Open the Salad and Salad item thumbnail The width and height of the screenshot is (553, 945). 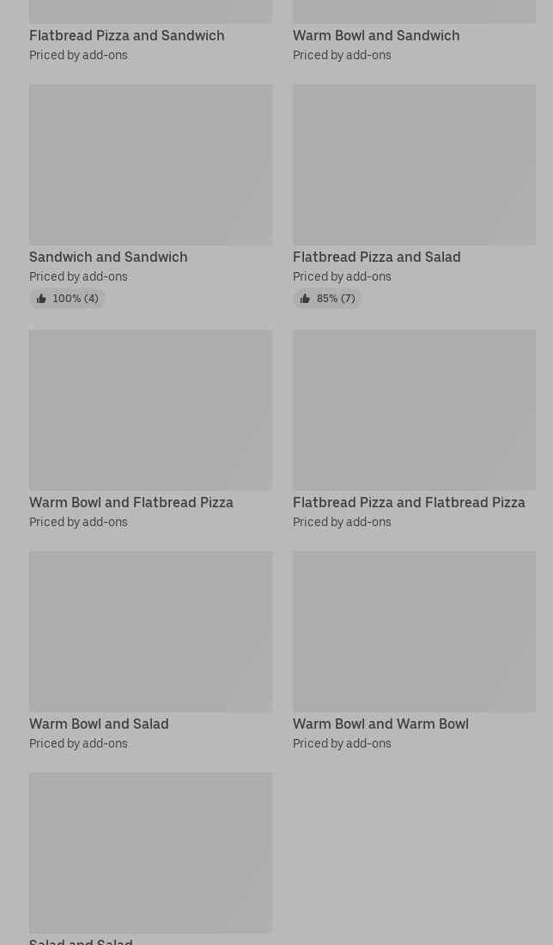point(150,852)
